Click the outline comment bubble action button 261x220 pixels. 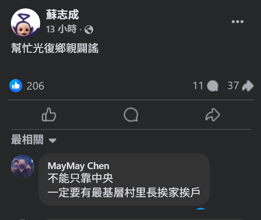(131, 114)
